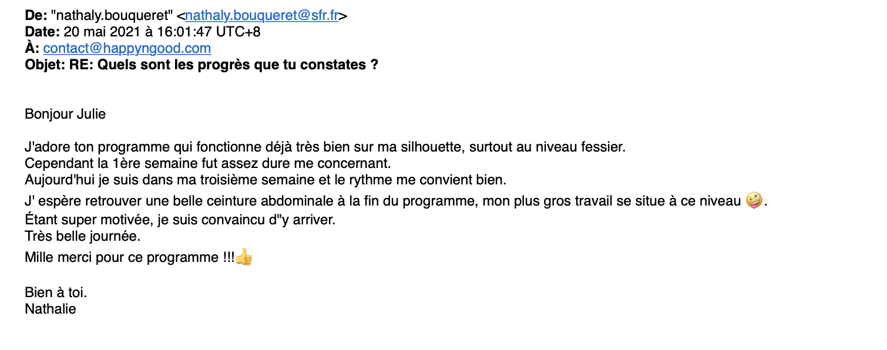Click the bold "De:" header label
Screen dimensions: 887x350
pyautogui.click(x=36, y=16)
